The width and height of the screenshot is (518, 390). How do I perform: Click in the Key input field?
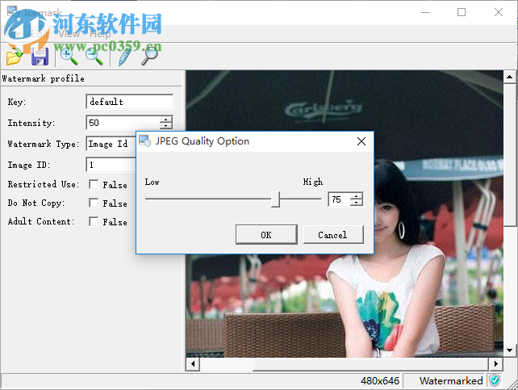[129, 102]
